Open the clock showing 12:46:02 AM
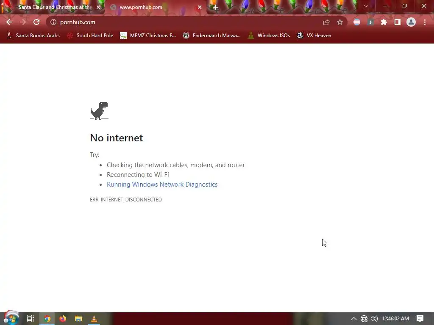 [x=395, y=319]
